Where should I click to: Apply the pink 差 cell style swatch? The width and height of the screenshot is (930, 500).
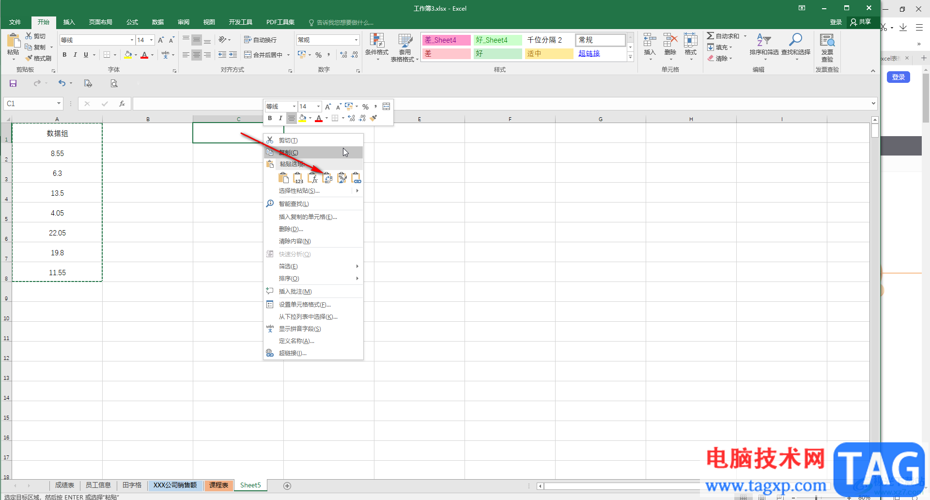[x=446, y=53]
